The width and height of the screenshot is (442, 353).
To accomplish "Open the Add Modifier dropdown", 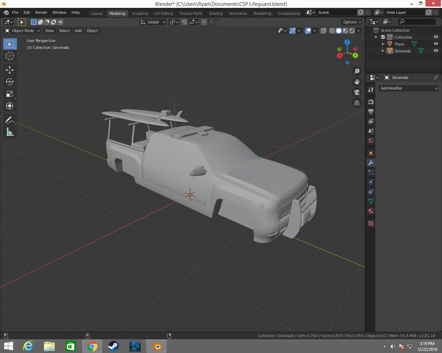I will (x=409, y=88).
